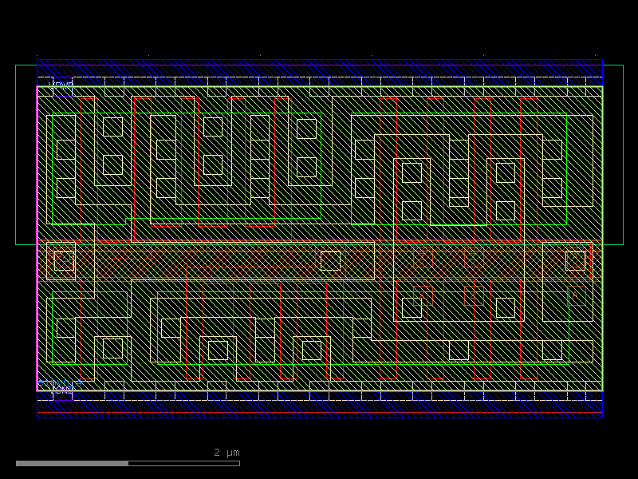Click the gray ruler segment beside the scale bar
Image resolution: width=638 pixels, height=479 pixels.
point(72,461)
